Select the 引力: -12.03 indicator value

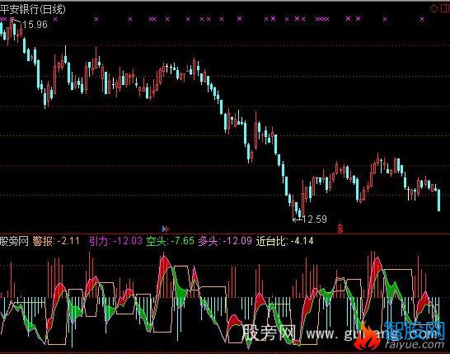115,241
